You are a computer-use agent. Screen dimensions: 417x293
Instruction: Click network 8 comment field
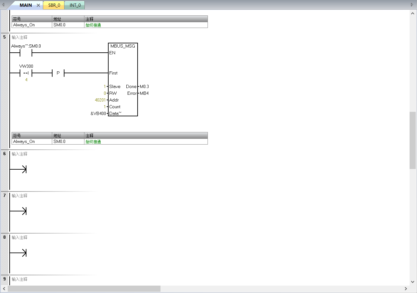pyautogui.click(x=20, y=237)
